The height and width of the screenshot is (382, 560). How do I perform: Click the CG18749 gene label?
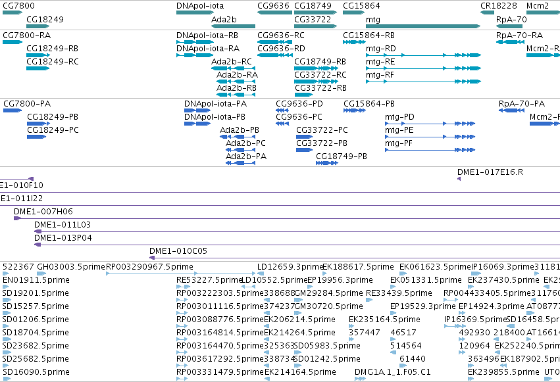(x=313, y=6)
